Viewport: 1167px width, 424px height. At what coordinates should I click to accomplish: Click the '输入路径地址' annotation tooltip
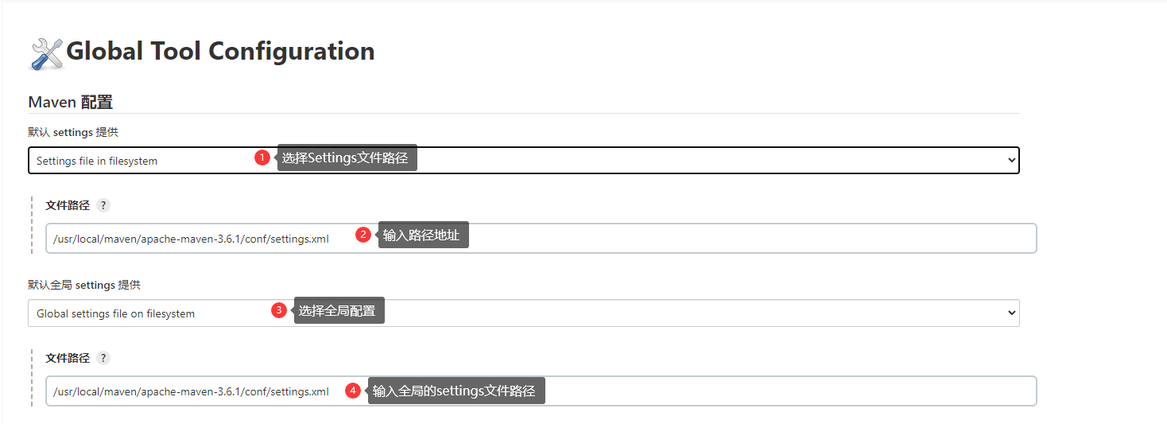[x=422, y=235]
